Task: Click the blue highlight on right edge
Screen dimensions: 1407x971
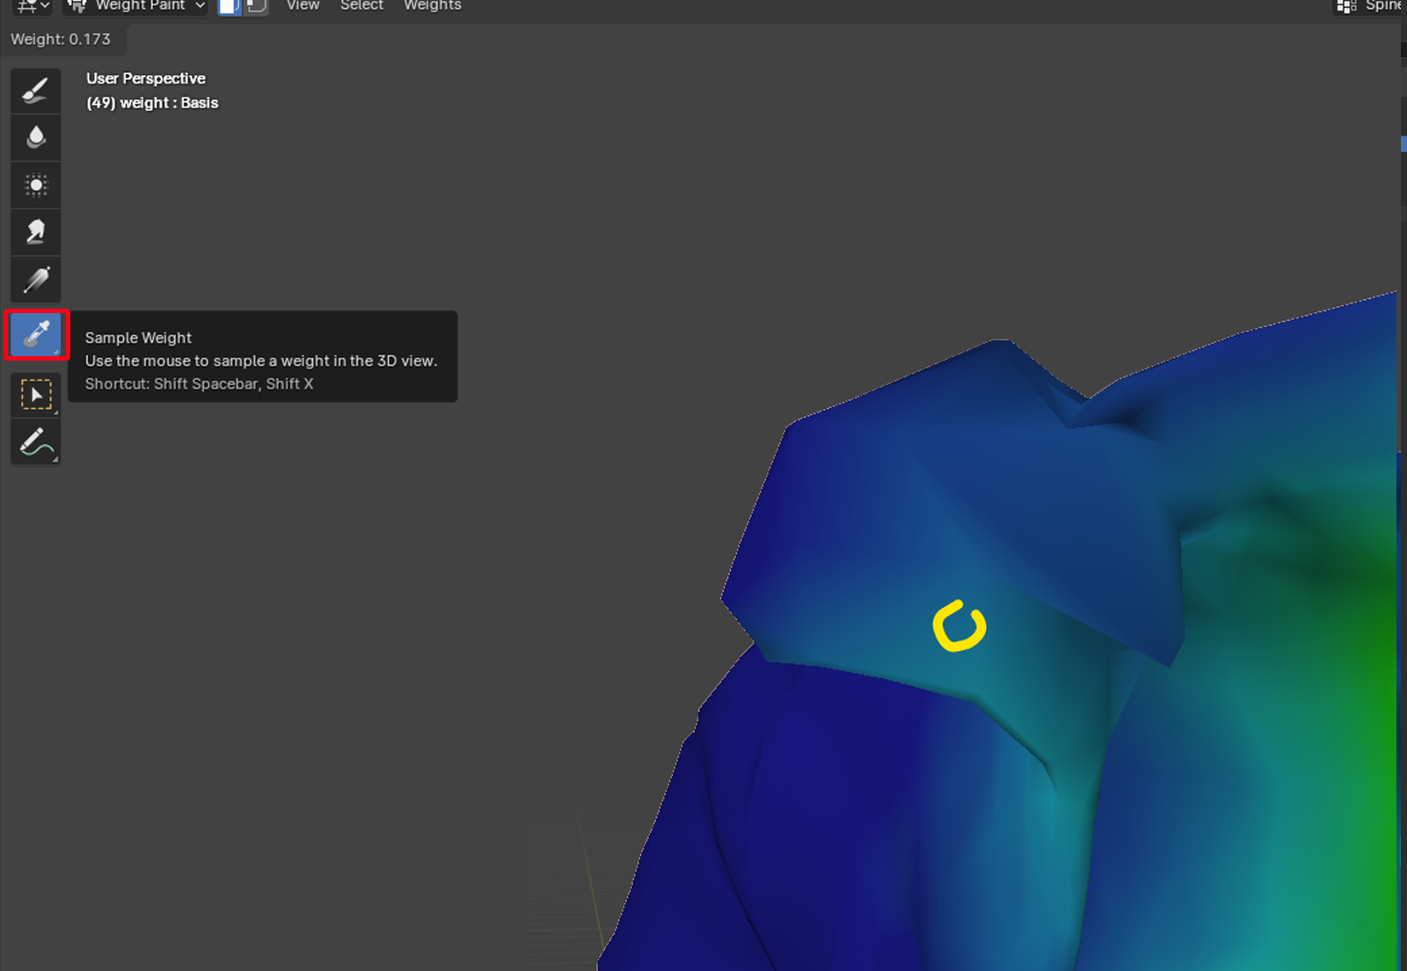Action: [x=1403, y=143]
